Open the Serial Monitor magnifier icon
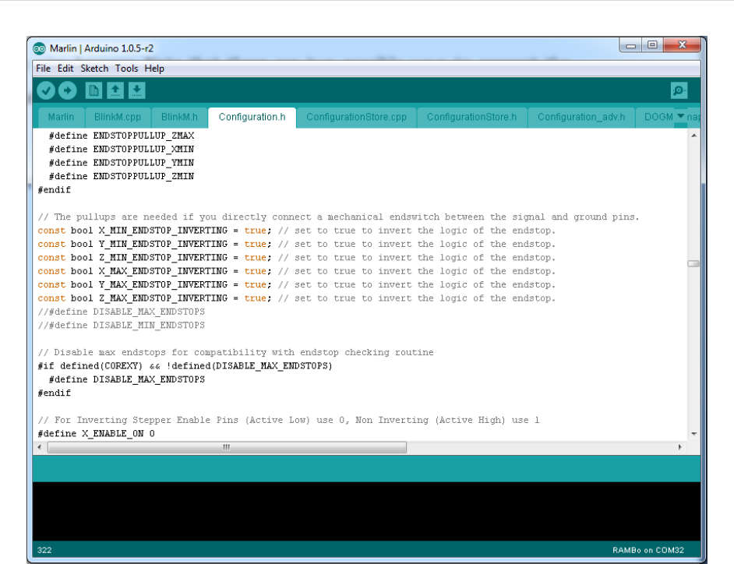The image size is (734, 564). (679, 90)
